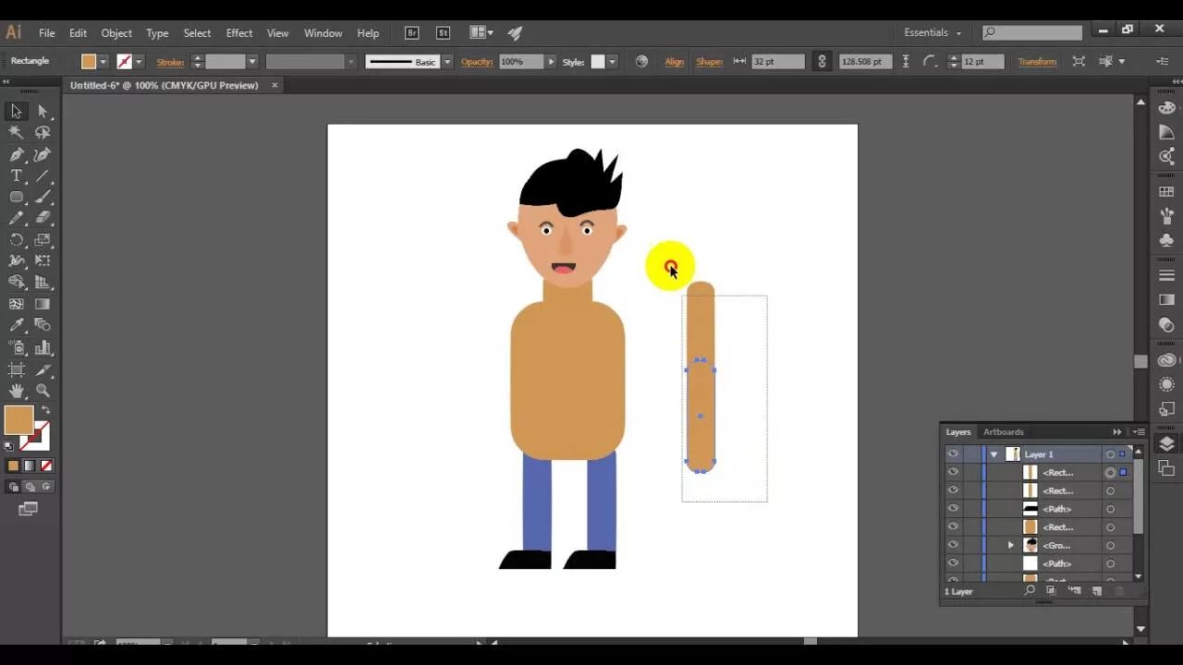Open the graphic Style dropdown
Screen dimensions: 1183x665
(611, 62)
